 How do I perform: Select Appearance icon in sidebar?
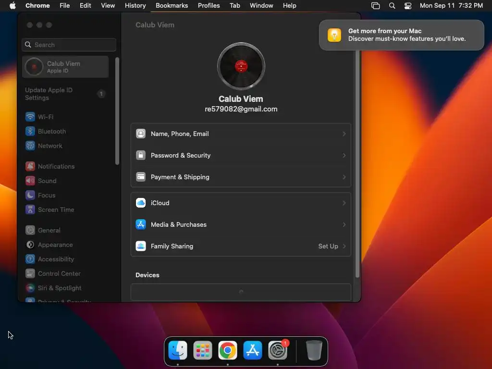[30, 245]
